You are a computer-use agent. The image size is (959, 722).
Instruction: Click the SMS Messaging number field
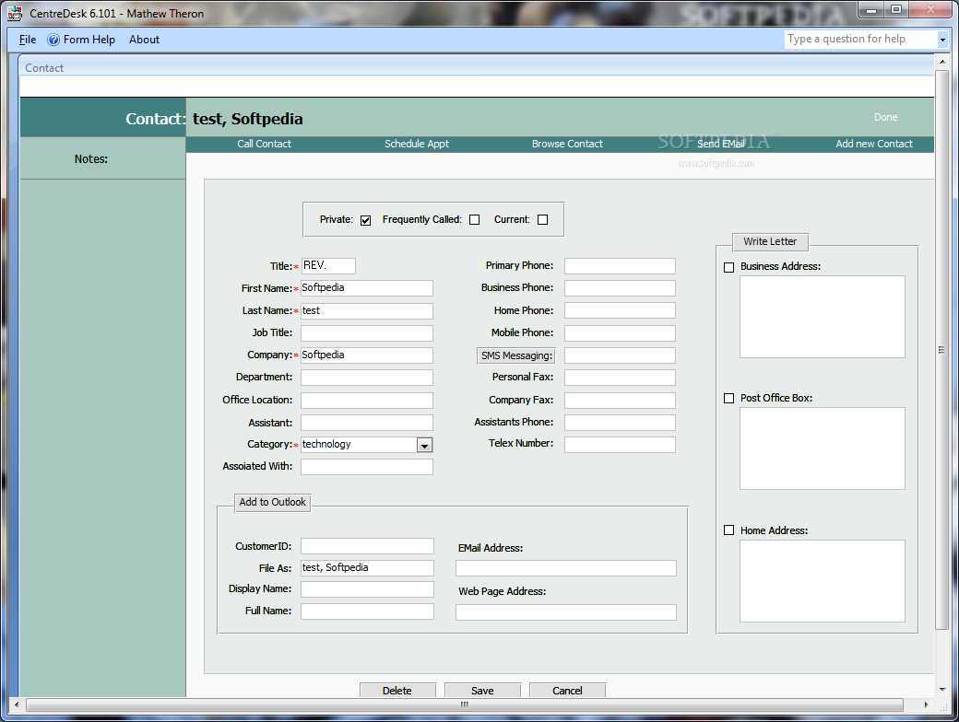[x=621, y=355]
